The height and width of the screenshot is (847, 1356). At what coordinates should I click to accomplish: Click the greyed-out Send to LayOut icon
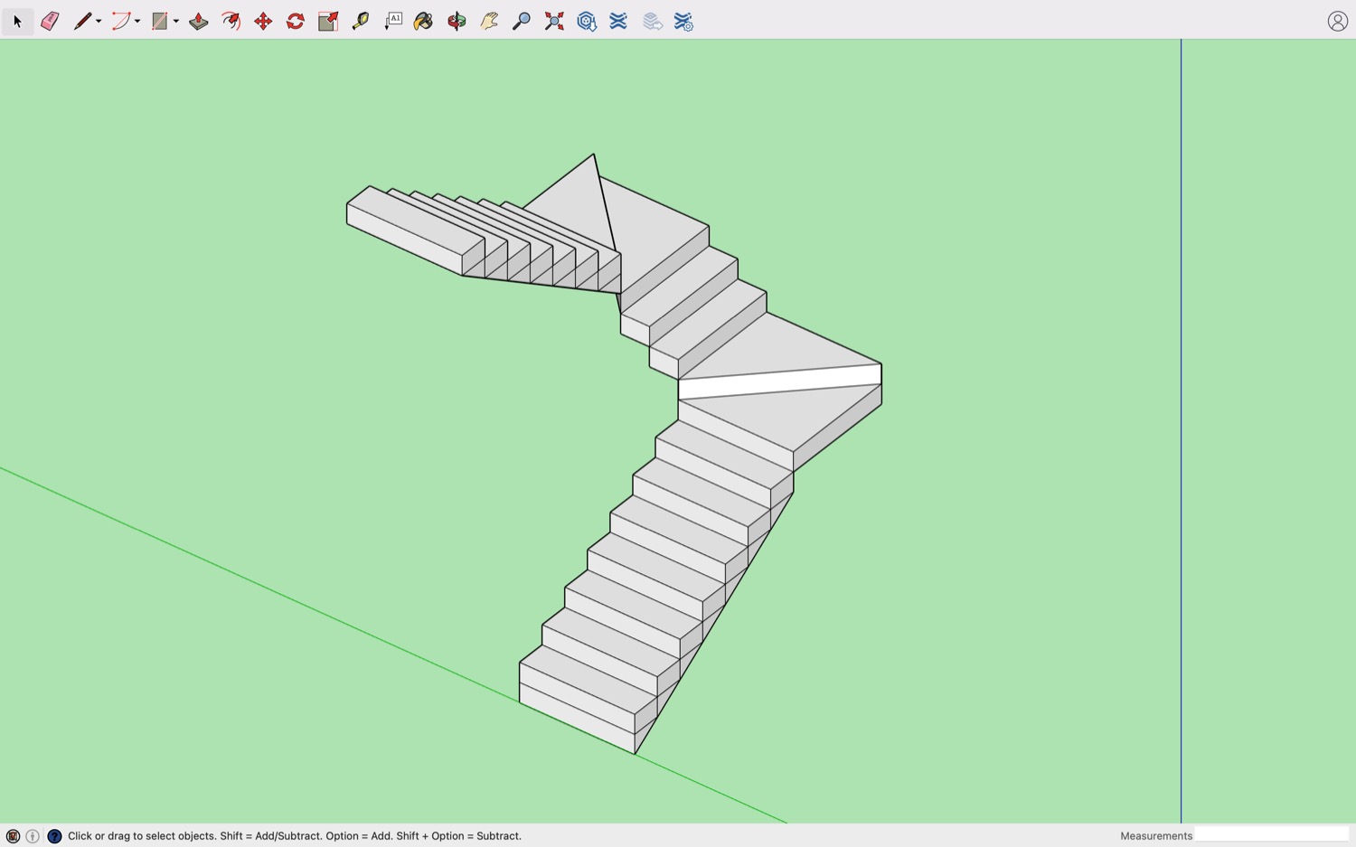tap(652, 21)
